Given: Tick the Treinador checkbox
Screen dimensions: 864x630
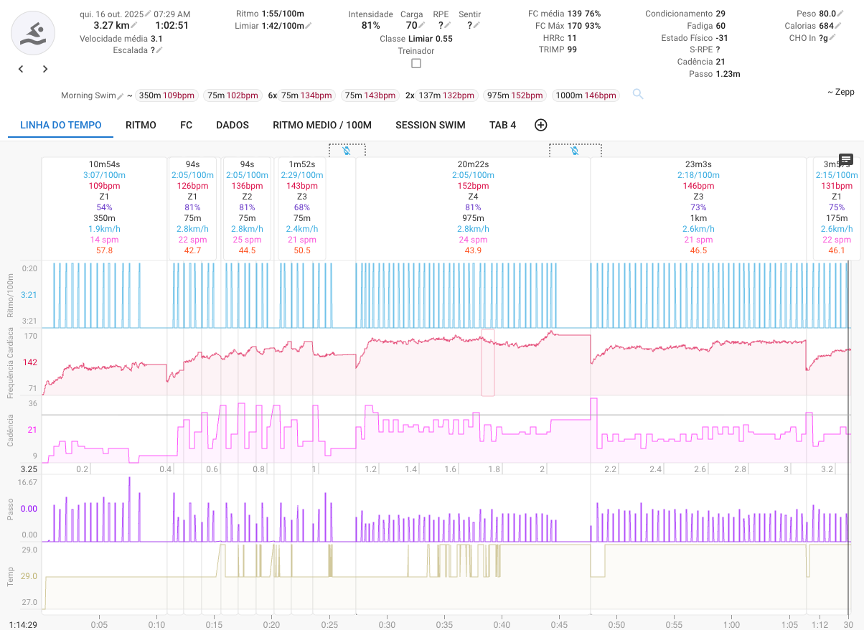Looking at the screenshot, I should pyautogui.click(x=416, y=63).
